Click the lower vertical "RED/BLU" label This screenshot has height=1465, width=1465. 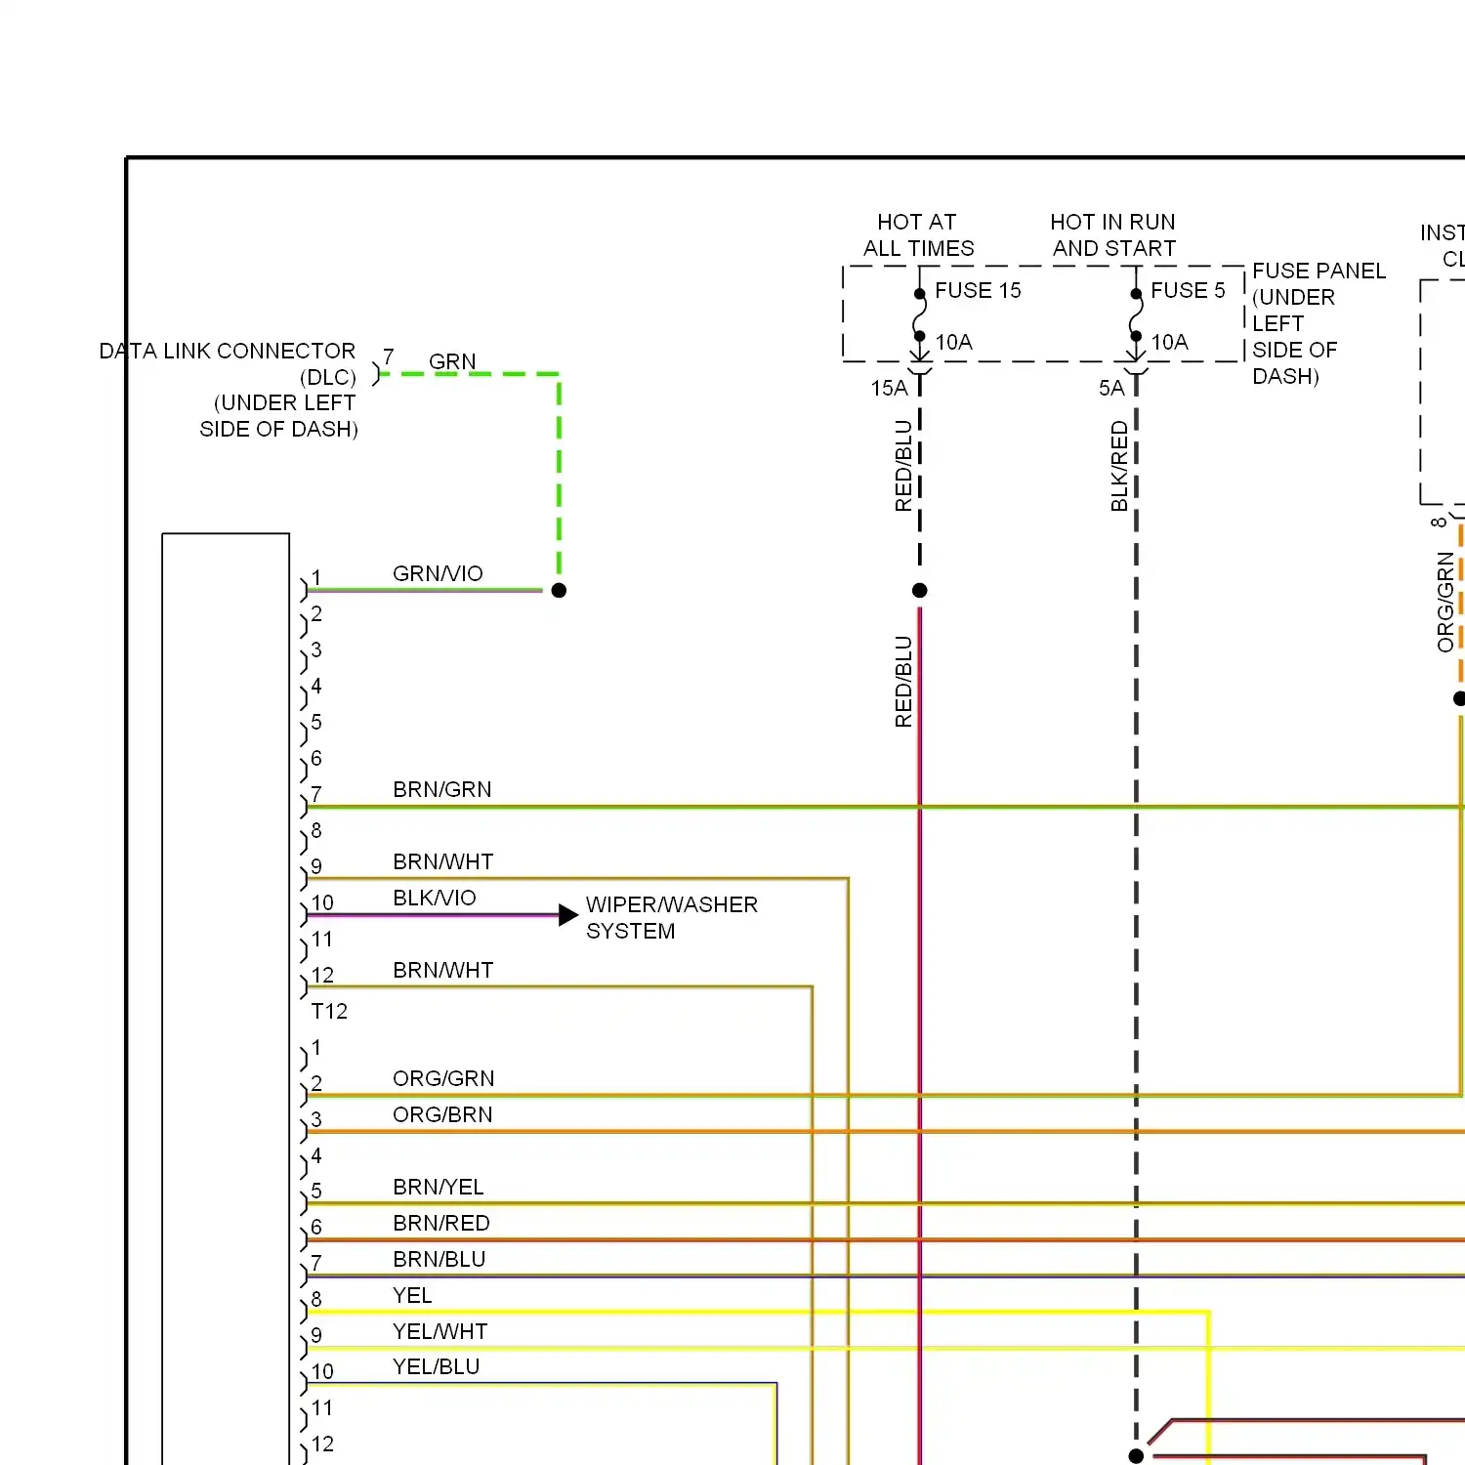pyautogui.click(x=903, y=682)
